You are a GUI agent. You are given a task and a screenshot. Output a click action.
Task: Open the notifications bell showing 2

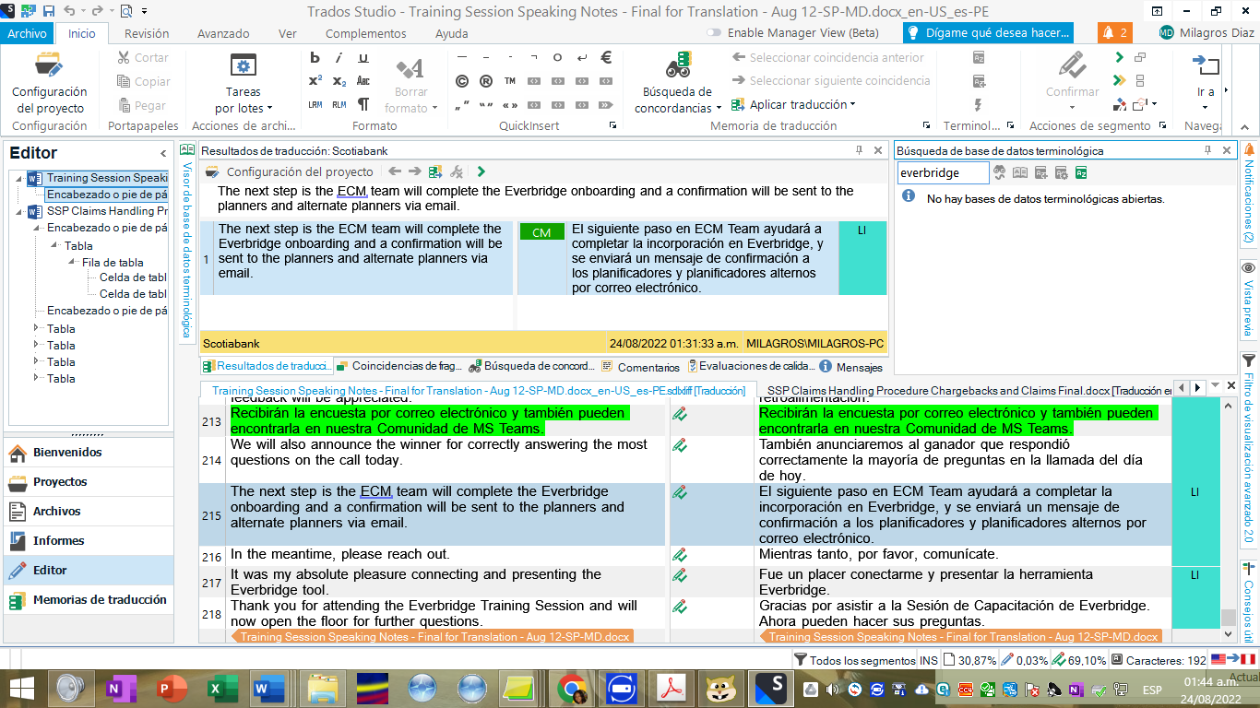(x=1115, y=32)
